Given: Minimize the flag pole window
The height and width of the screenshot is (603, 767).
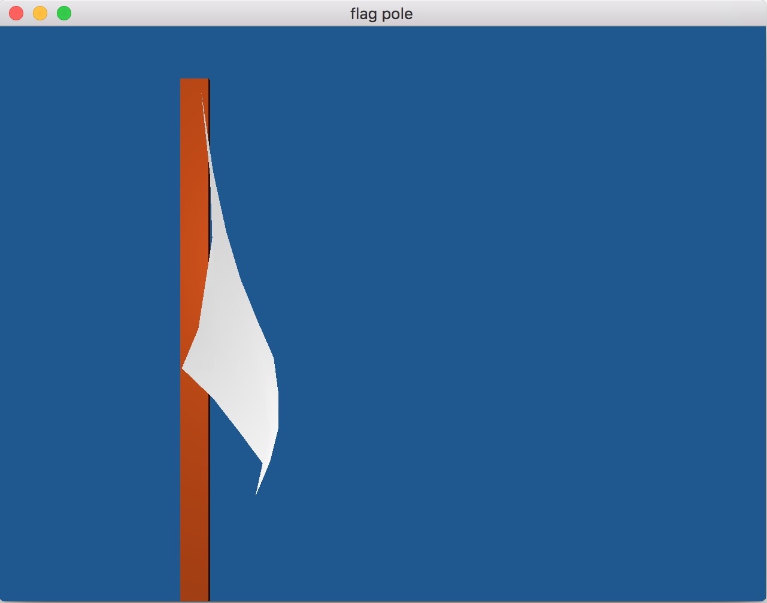Looking at the screenshot, I should (x=40, y=13).
